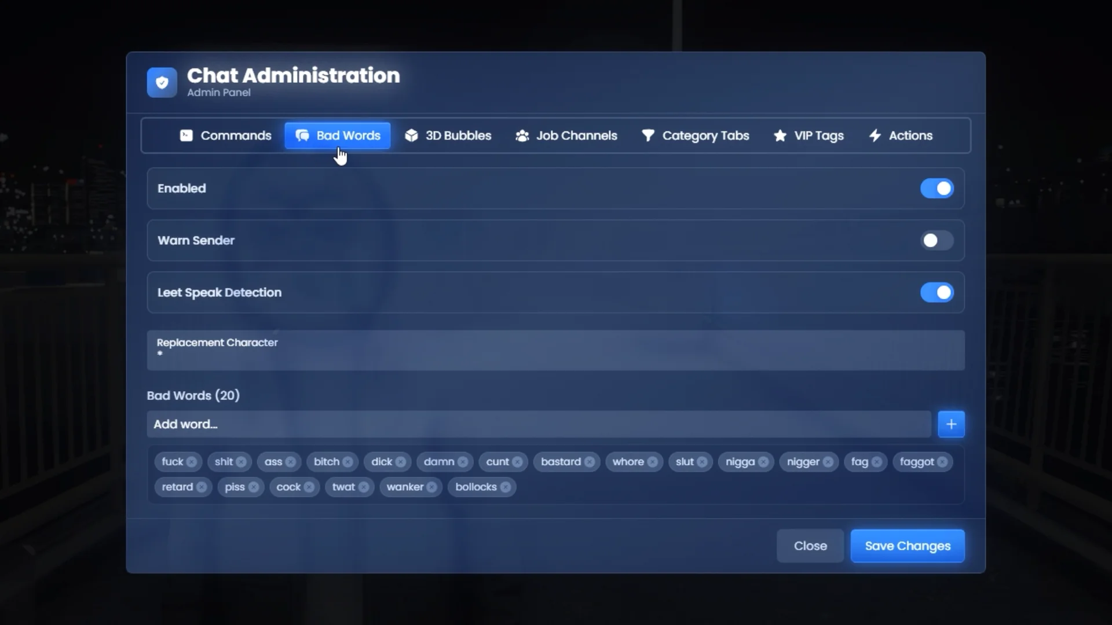The image size is (1112, 625).
Task: Remove 'twat' word tag via x icon
Action: (364, 487)
